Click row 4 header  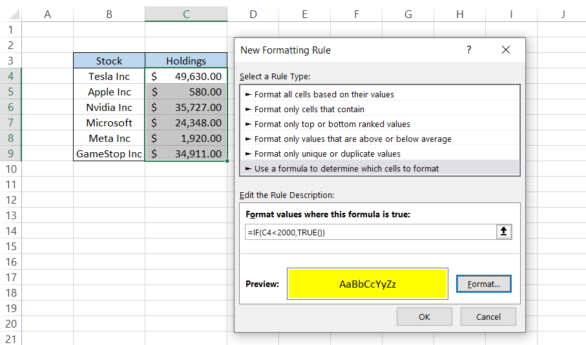tap(10, 76)
